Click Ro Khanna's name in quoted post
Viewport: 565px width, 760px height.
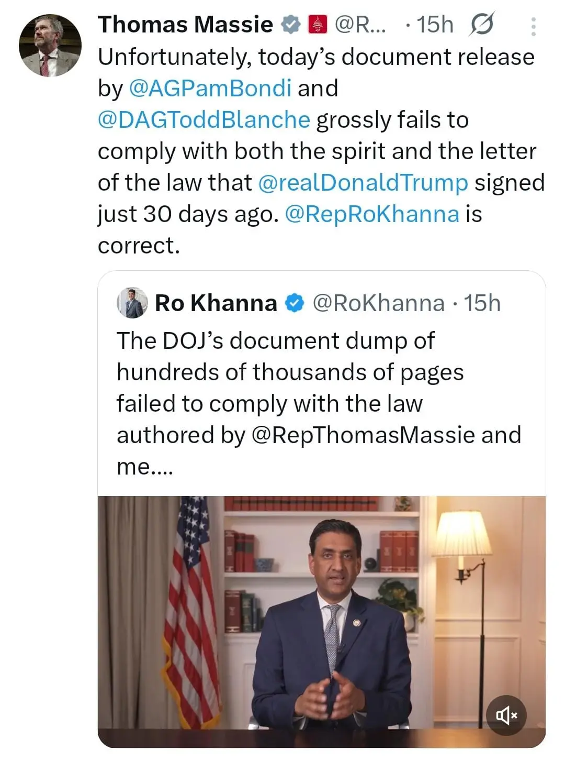(x=216, y=303)
